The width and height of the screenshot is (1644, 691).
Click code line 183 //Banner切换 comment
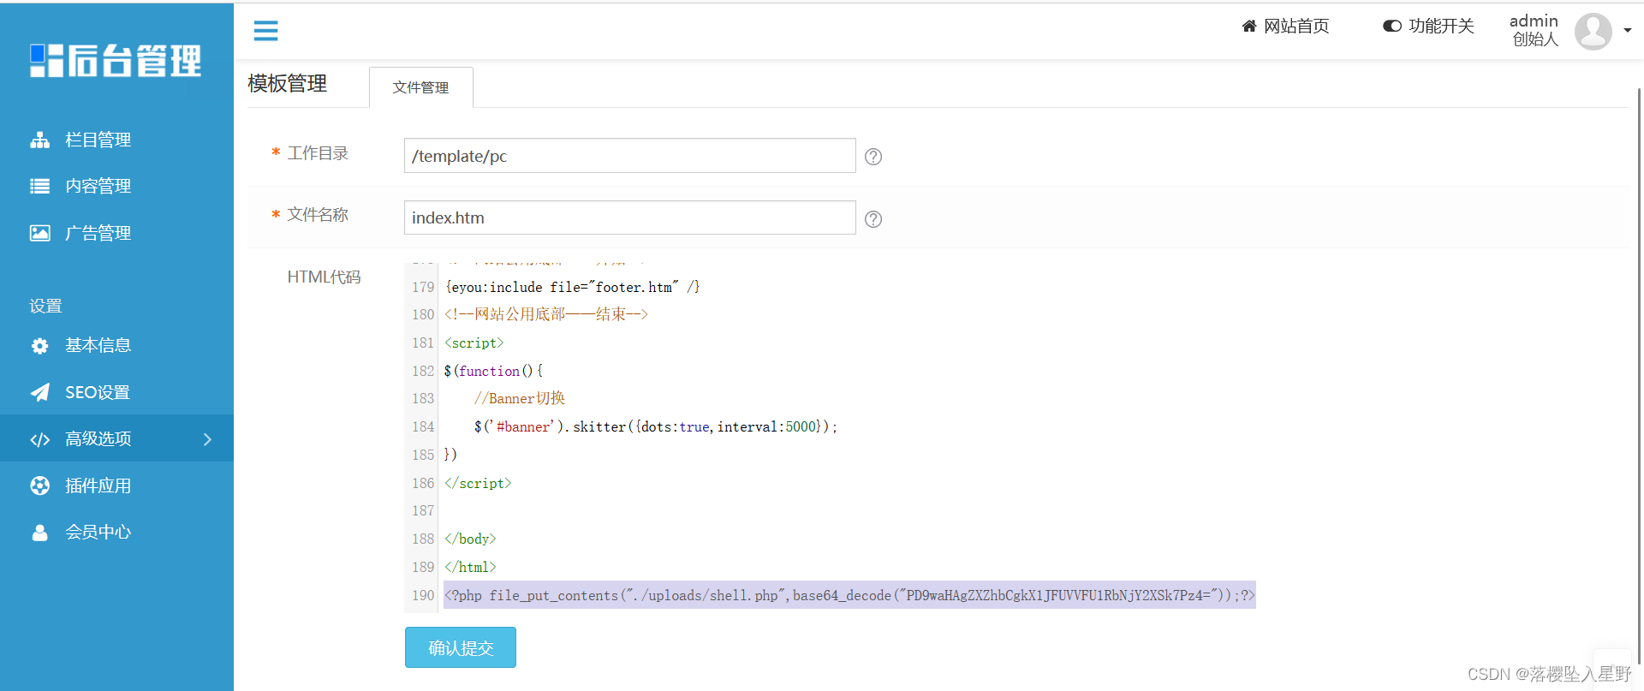click(x=520, y=398)
